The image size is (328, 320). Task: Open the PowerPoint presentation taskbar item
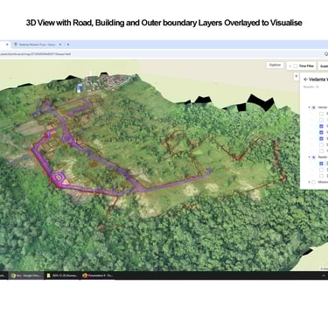pyautogui.click(x=97, y=275)
